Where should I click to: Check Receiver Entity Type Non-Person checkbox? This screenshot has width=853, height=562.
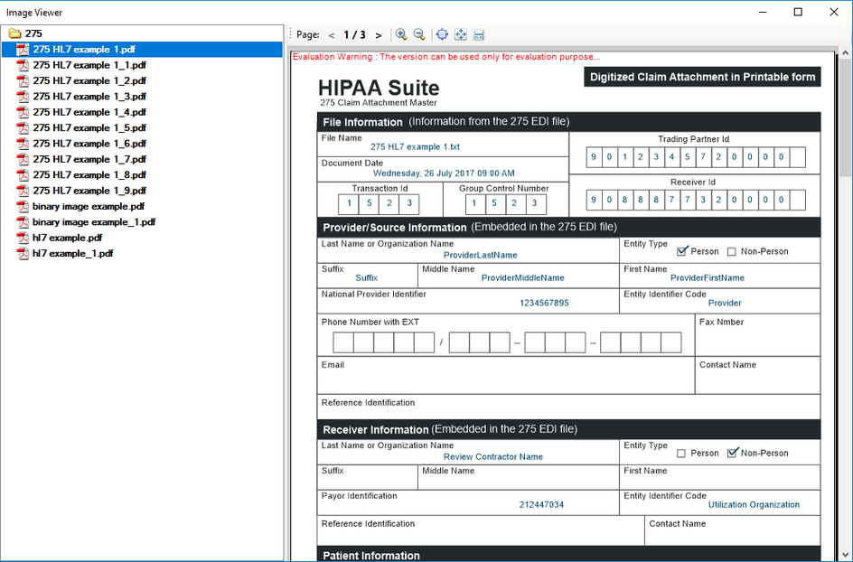click(x=733, y=453)
